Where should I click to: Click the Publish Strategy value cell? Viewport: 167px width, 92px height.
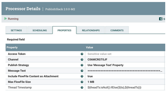coord(125,65)
